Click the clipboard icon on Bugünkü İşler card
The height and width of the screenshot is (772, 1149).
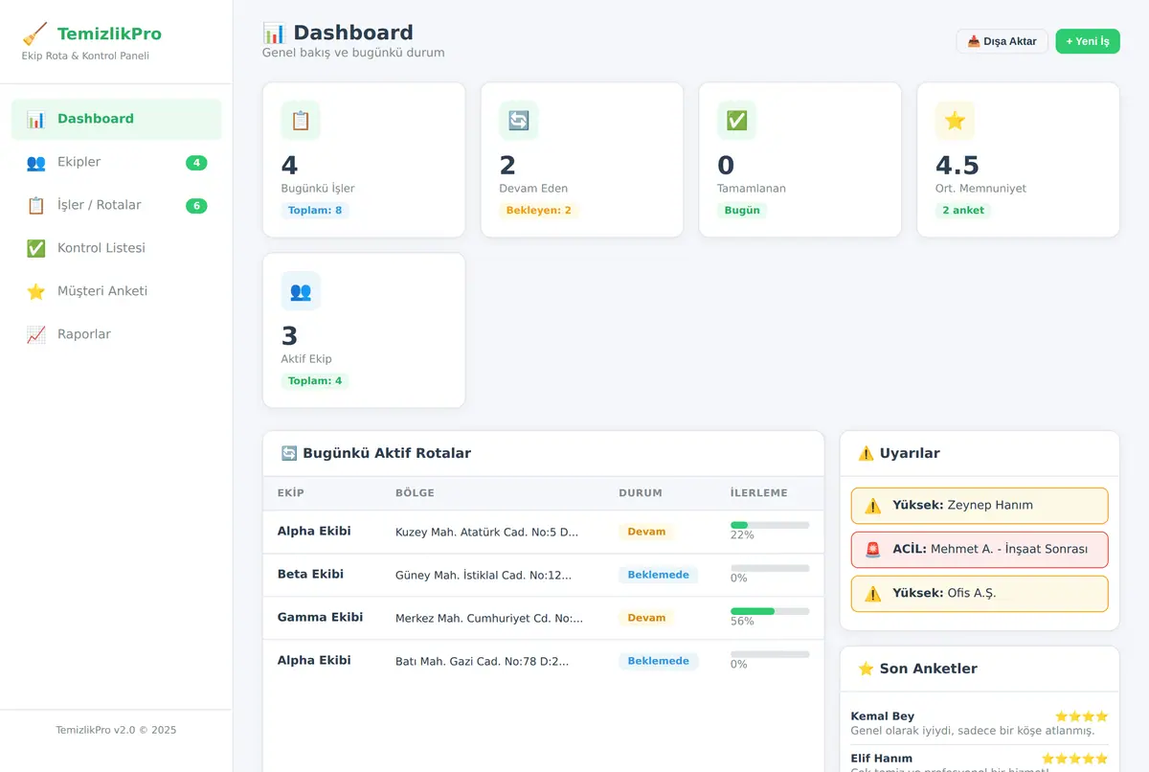301,121
